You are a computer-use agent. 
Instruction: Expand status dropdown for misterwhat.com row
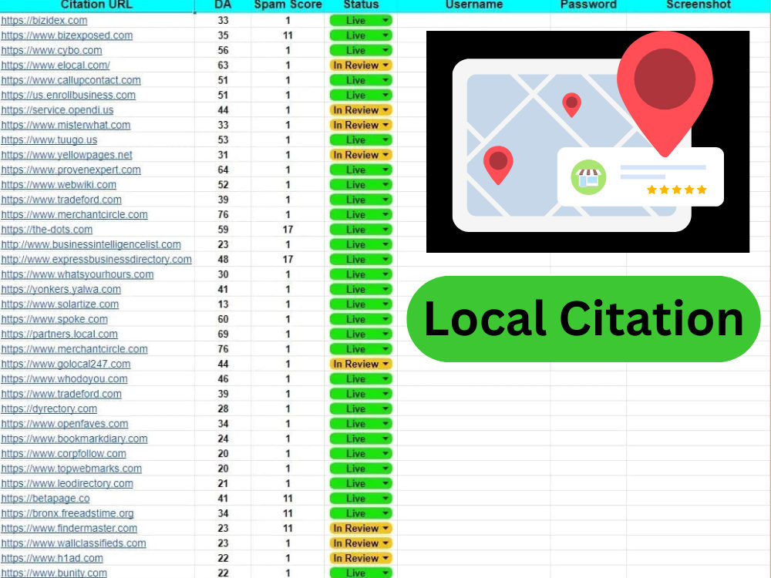tap(386, 125)
